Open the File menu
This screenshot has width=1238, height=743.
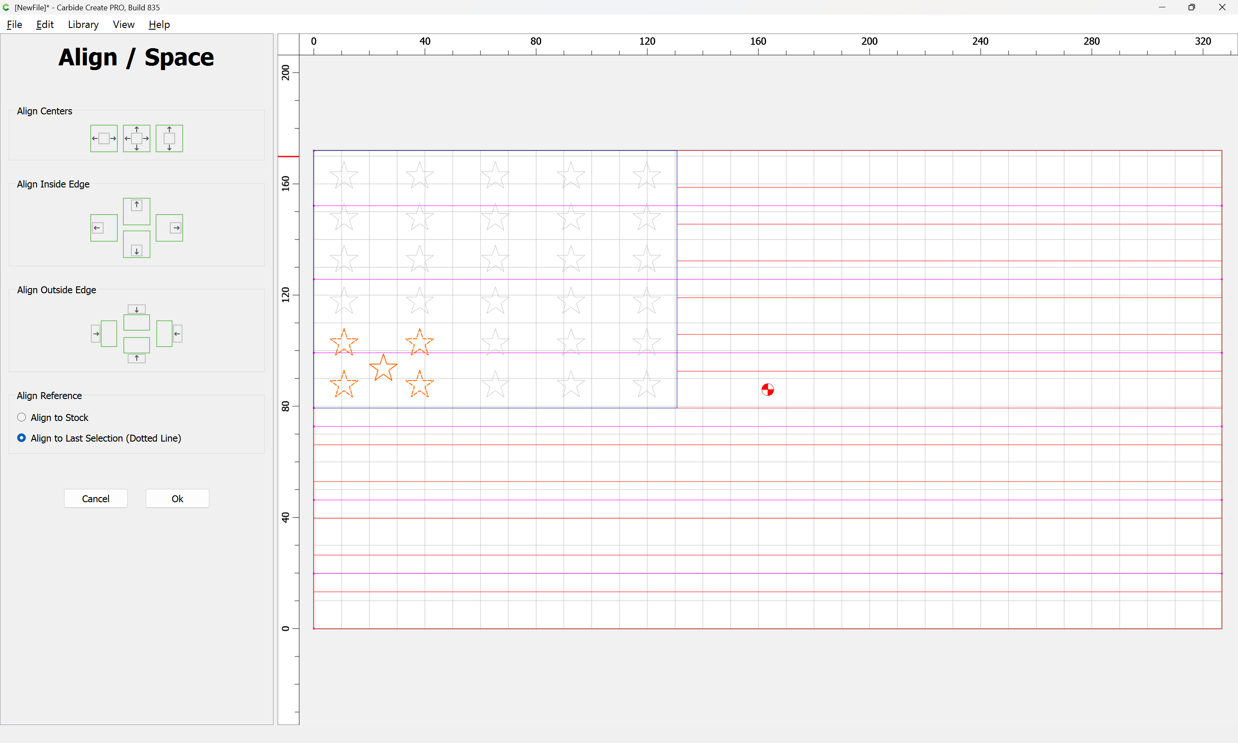15,25
